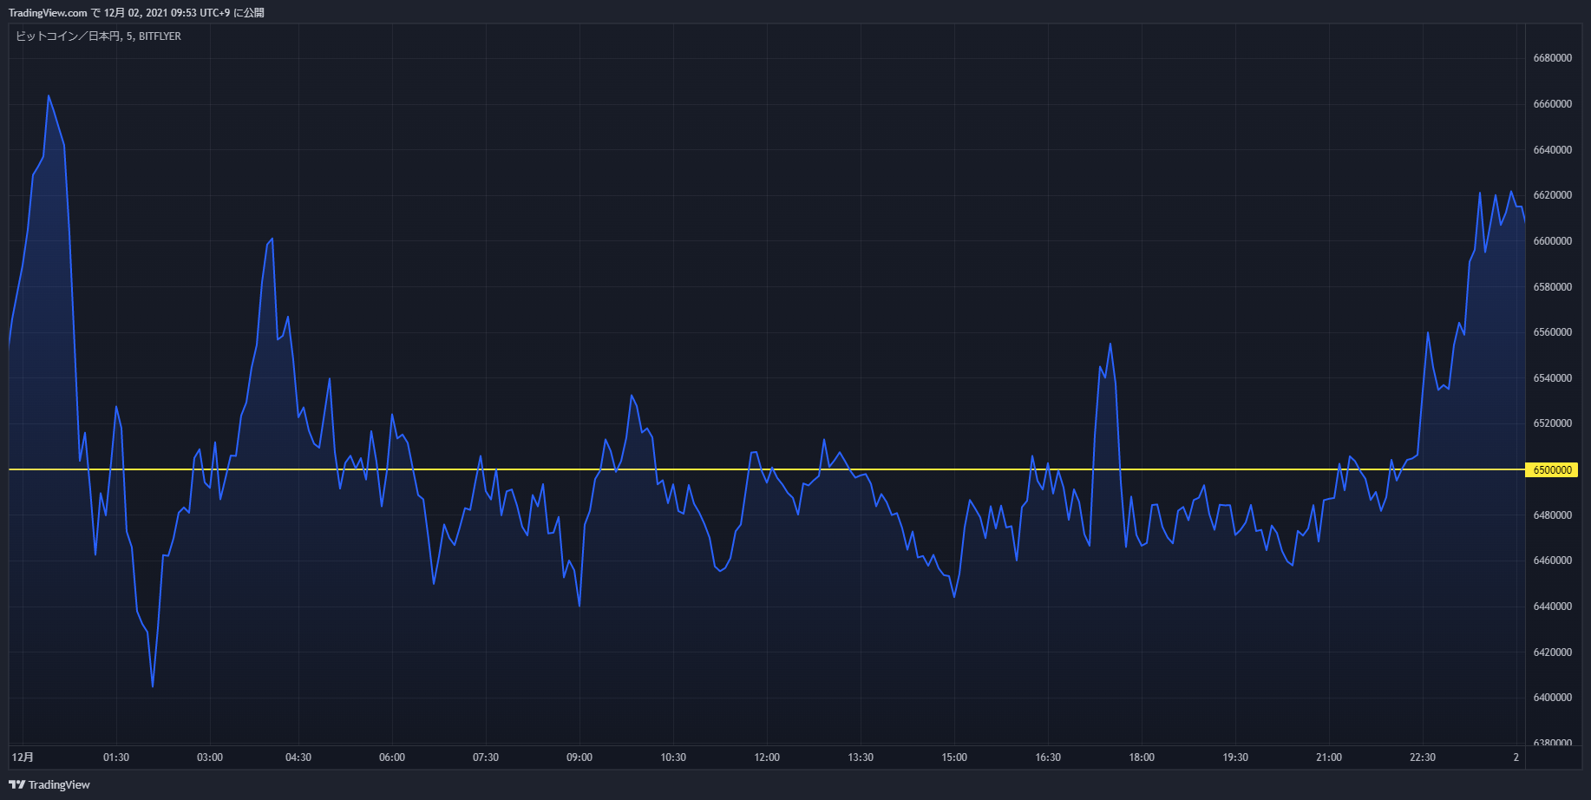Click the 6540000 price axis label
This screenshot has height=800, width=1591.
pyautogui.click(x=1552, y=378)
